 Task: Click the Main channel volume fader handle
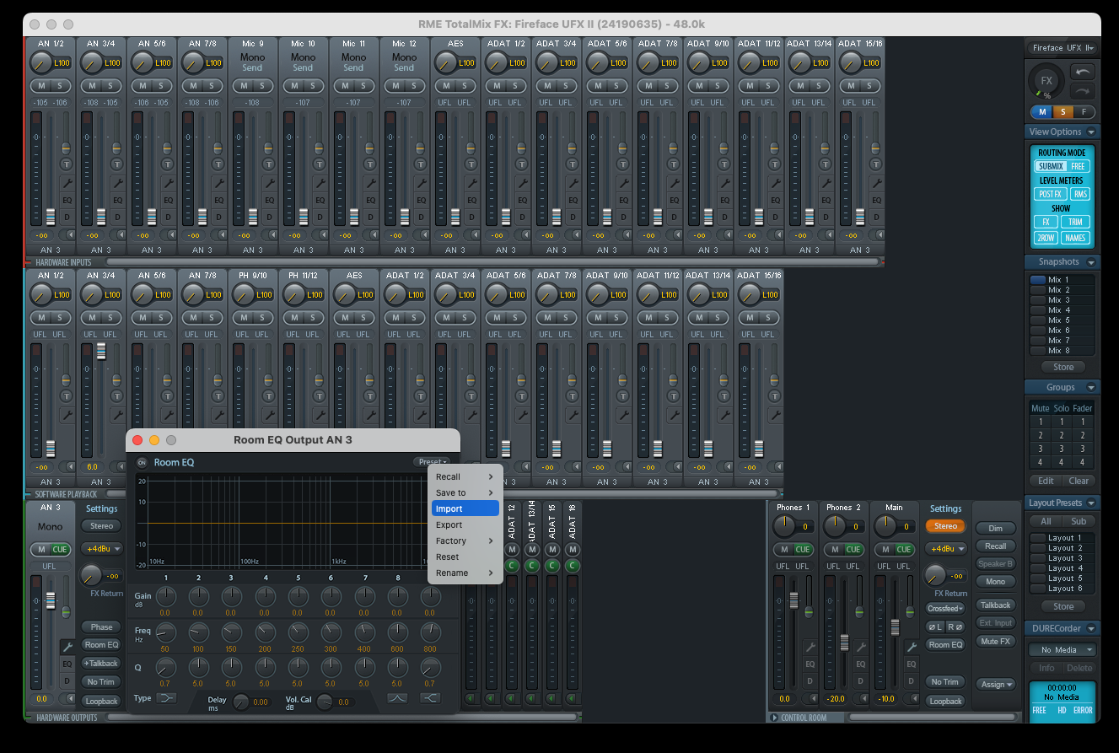click(894, 627)
